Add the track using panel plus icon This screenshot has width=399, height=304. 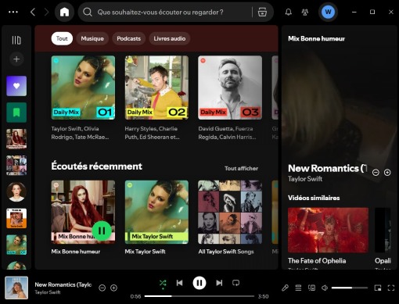387,173
